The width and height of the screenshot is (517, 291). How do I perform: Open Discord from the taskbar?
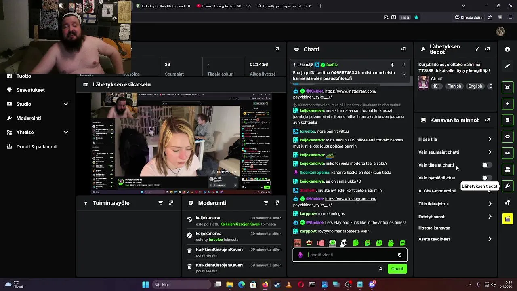(x=372, y=285)
